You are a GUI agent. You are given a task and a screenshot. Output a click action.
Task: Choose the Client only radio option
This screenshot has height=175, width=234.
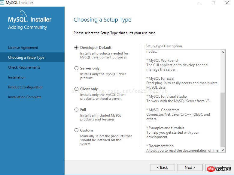[76, 89]
